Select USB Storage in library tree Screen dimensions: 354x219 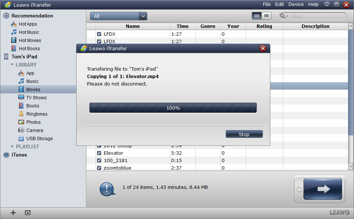(39, 138)
